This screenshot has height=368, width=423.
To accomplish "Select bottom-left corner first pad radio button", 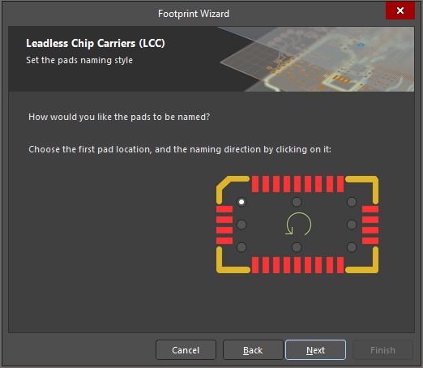I will (x=241, y=247).
